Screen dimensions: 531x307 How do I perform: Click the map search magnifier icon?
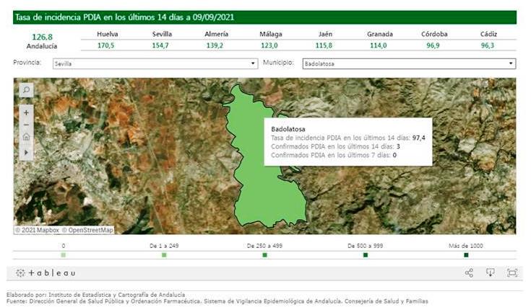[26, 90]
